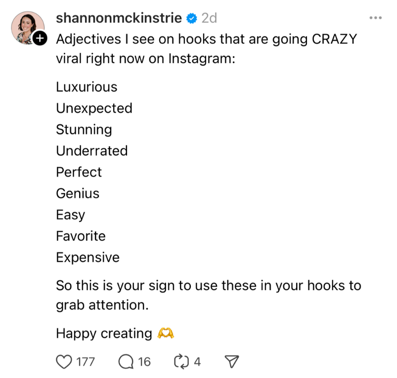Click the 4 reposts count
Screen dimensions: 397x378
(197, 362)
